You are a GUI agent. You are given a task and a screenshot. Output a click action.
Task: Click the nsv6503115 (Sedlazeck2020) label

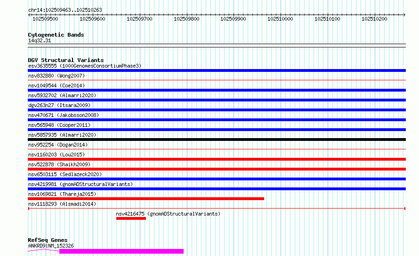tap(65, 174)
